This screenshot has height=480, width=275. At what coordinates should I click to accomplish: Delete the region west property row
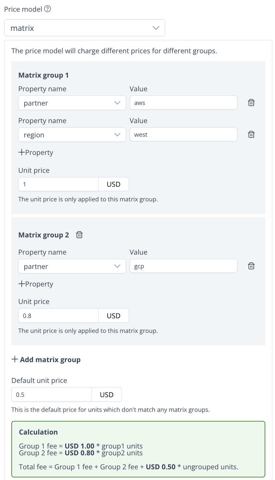click(x=251, y=134)
